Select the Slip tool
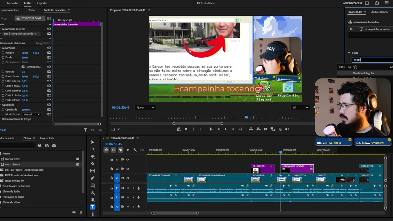 click(92, 171)
